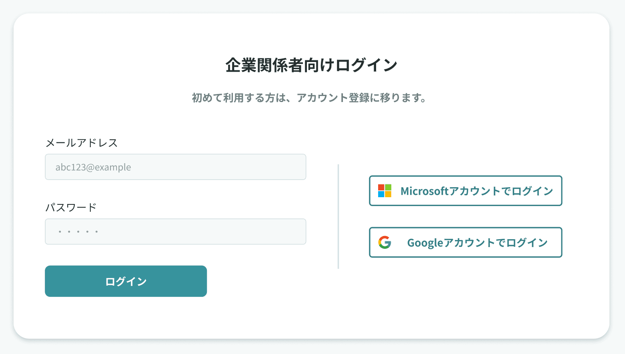Click the green square in the Microsoft logo
This screenshot has height=354, width=625.
tap(388, 188)
